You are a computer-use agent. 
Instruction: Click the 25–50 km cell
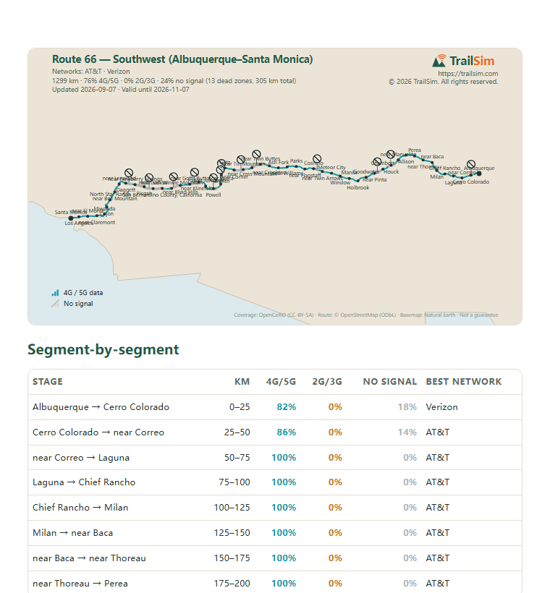(237, 432)
